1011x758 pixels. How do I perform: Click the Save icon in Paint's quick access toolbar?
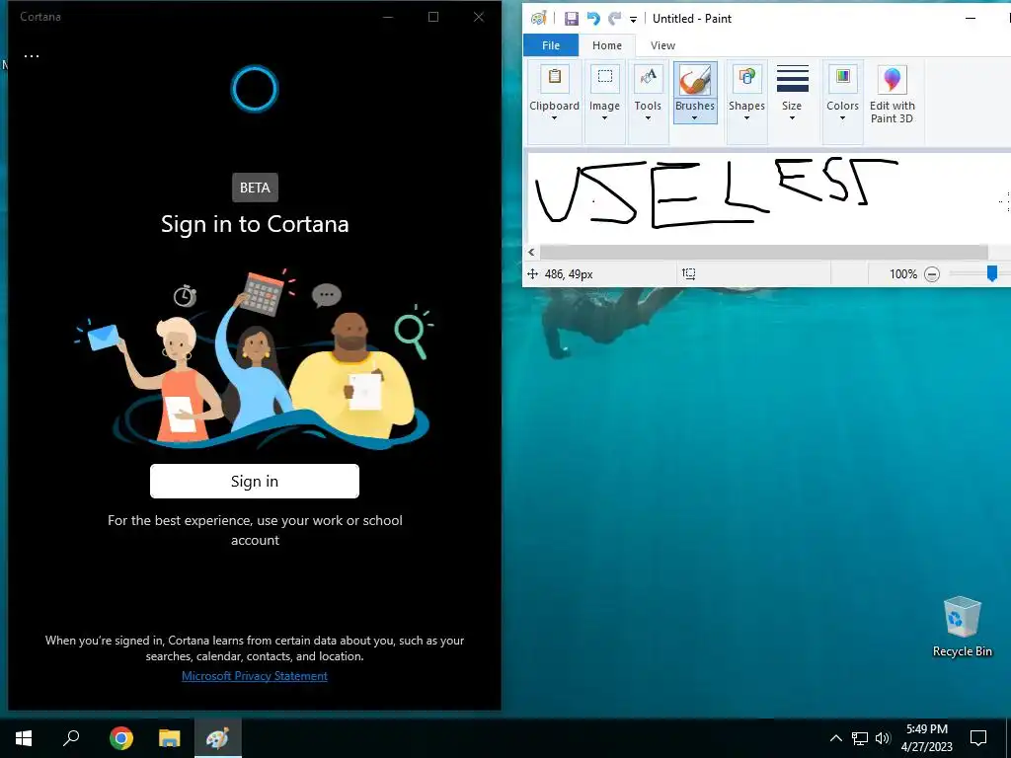pyautogui.click(x=572, y=19)
